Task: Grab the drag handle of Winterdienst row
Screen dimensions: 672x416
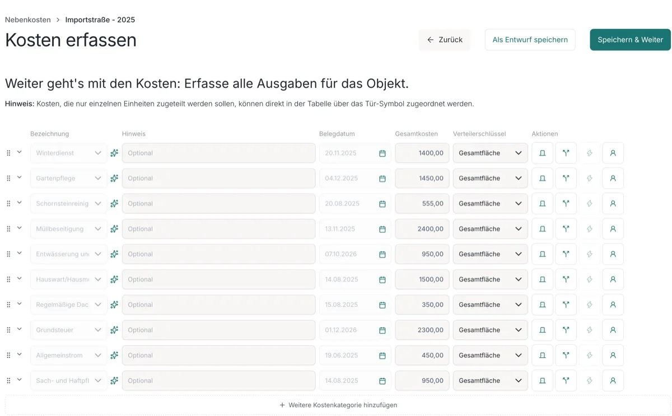Action: (x=8, y=153)
